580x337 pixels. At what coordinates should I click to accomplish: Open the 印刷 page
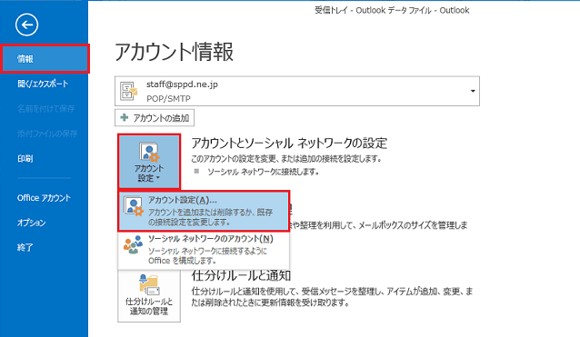point(25,159)
